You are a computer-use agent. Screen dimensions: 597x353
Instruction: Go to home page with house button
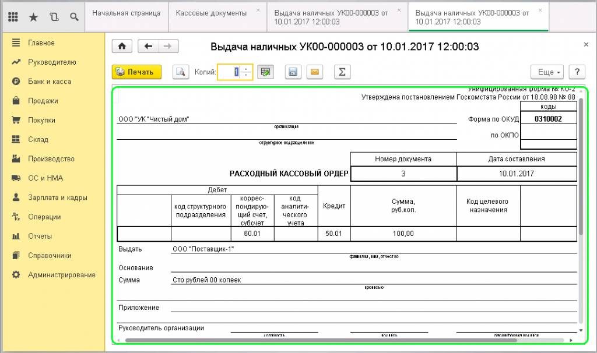122,47
